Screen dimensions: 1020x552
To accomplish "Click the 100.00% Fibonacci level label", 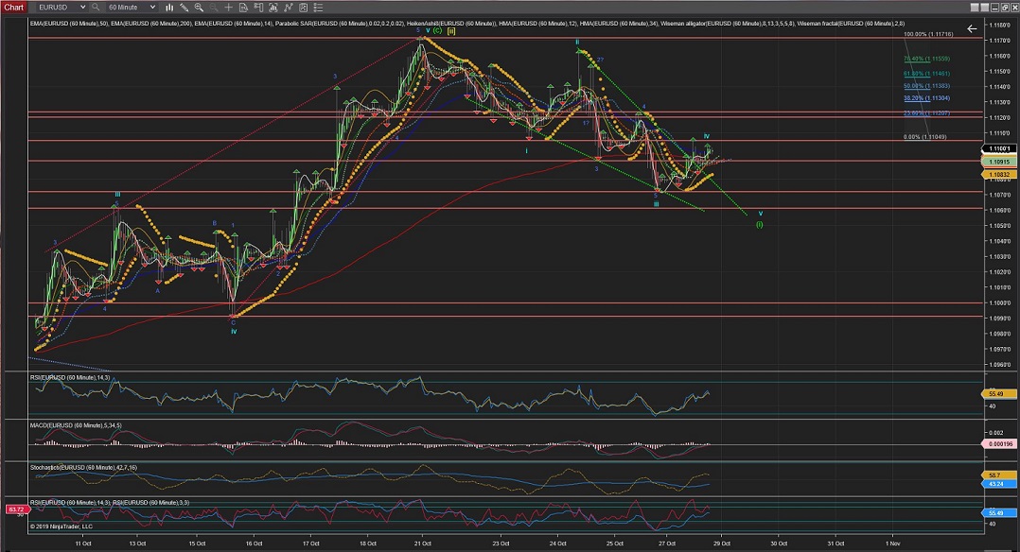I will [915, 33].
